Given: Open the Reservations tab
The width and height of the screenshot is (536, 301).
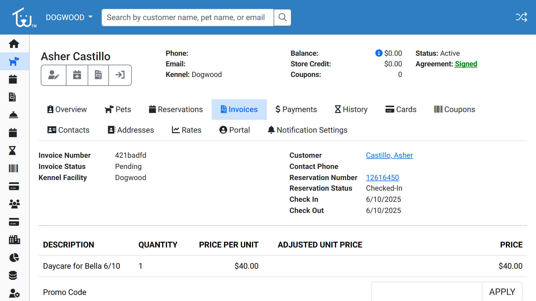Looking at the screenshot, I should point(176,110).
